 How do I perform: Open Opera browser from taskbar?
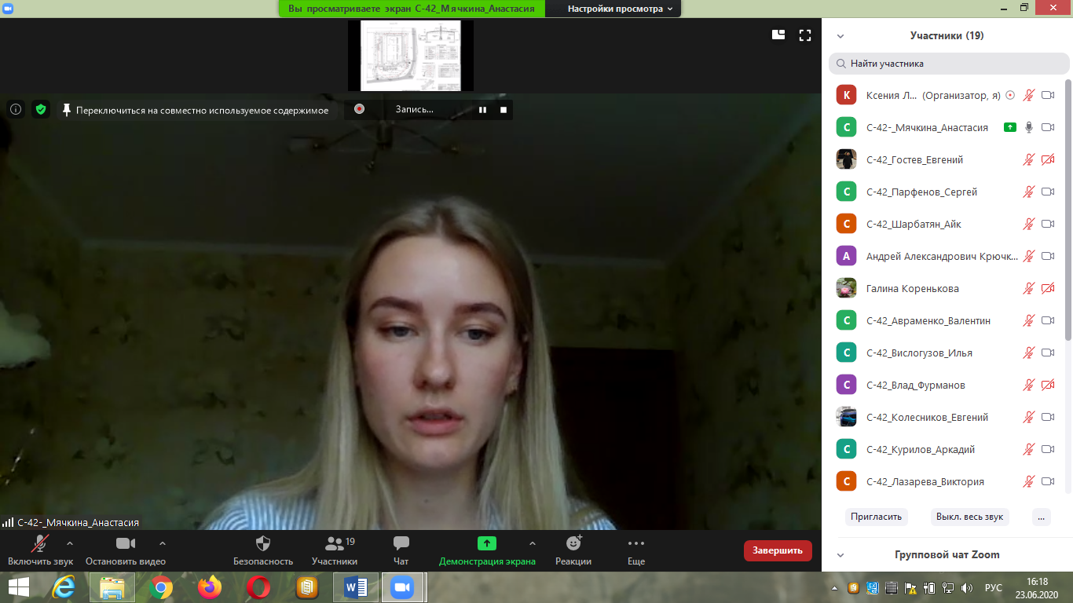(258, 587)
